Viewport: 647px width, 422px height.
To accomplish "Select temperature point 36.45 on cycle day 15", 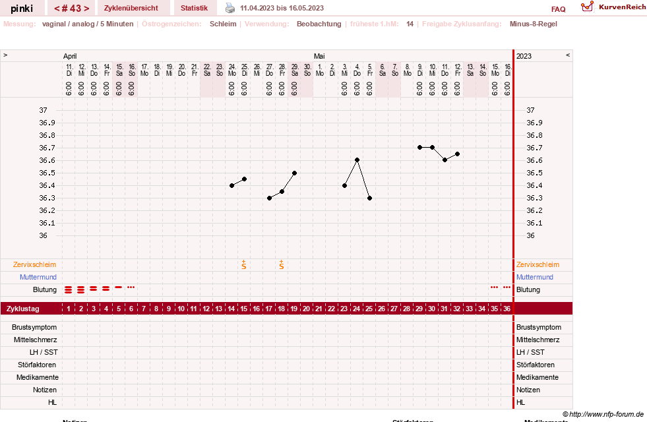I will pyautogui.click(x=244, y=179).
